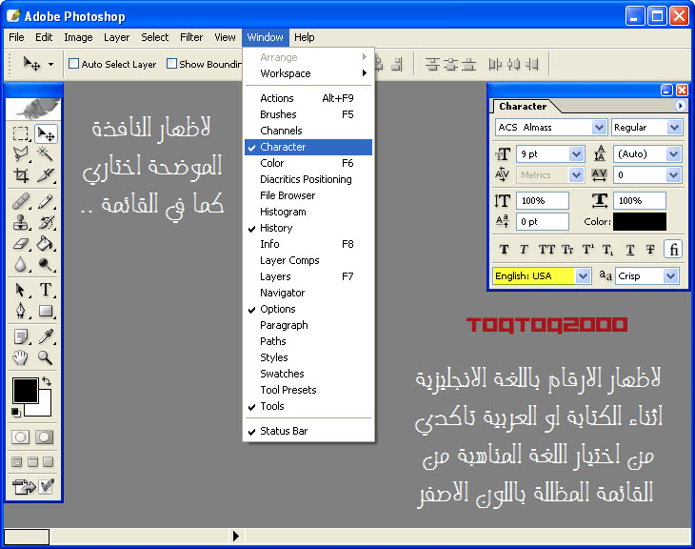Toggle the ligatures fi button

tap(673, 250)
